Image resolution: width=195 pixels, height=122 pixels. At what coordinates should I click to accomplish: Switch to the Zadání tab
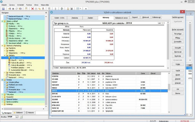[x=90, y=18]
